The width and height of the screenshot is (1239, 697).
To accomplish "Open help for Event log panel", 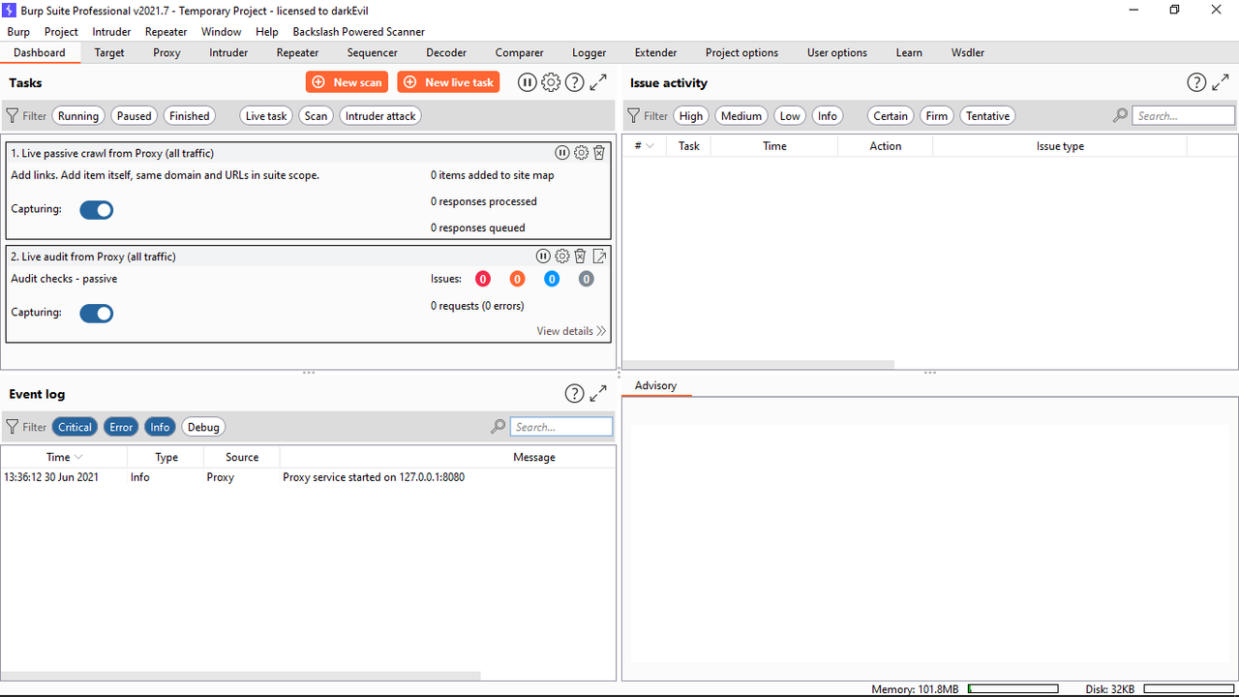I will [x=574, y=393].
